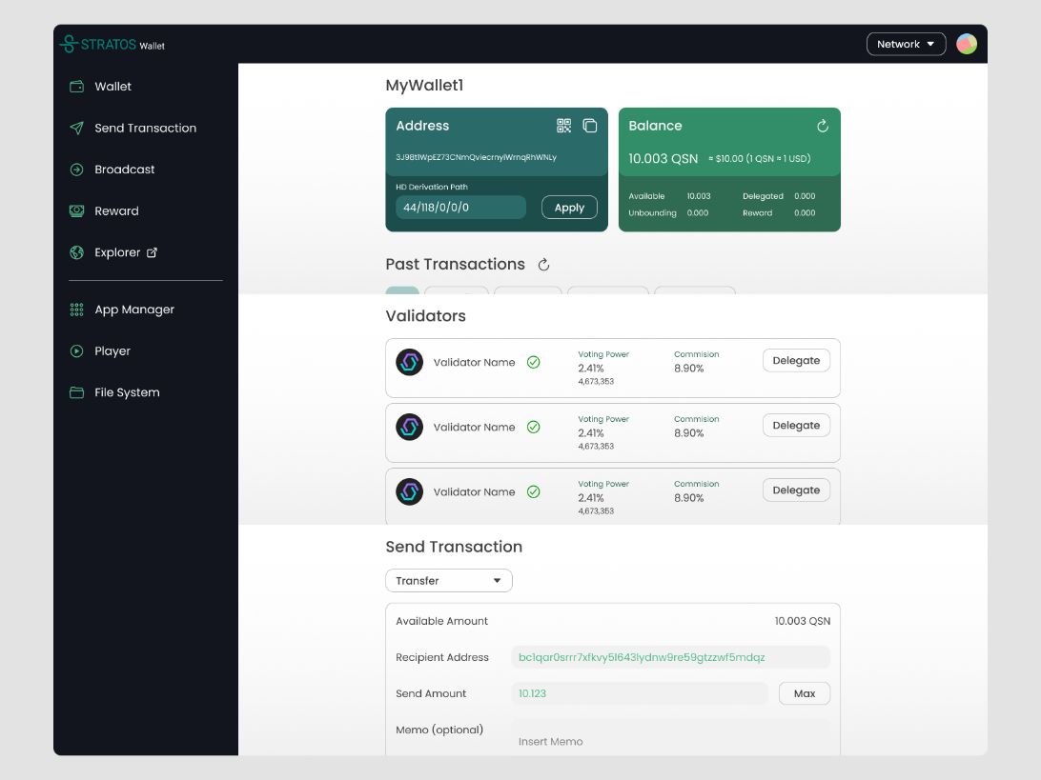
Task: Click the second validator's green verified checkmark
Action: (534, 427)
